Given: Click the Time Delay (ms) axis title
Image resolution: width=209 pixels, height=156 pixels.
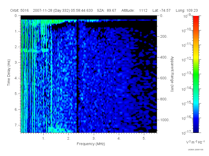Looking at the screenshot, I should 9,73.
